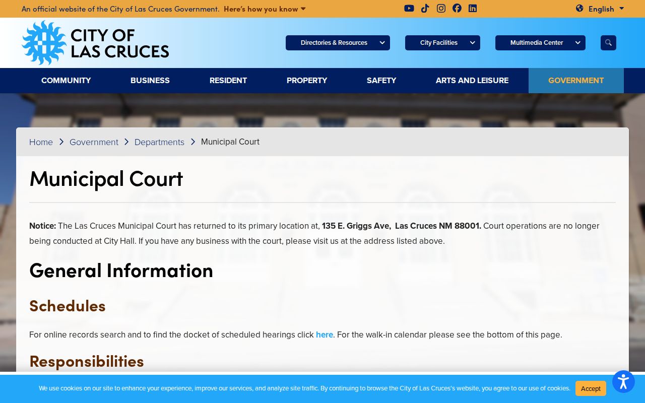The height and width of the screenshot is (403, 645).
Task: Open the Resident menu
Action: click(x=228, y=81)
